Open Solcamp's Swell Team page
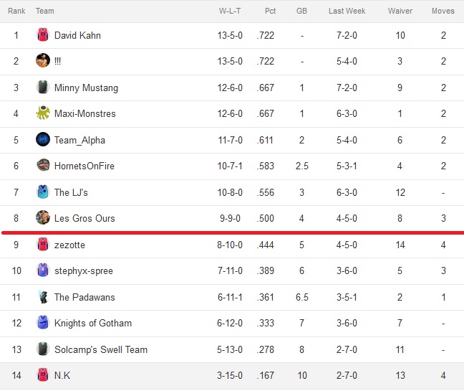The image size is (464, 391). point(101,349)
